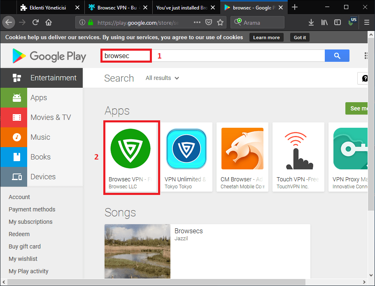The image size is (375, 286).
Task: Dismiss cookie notice with Got it
Action: point(300,38)
